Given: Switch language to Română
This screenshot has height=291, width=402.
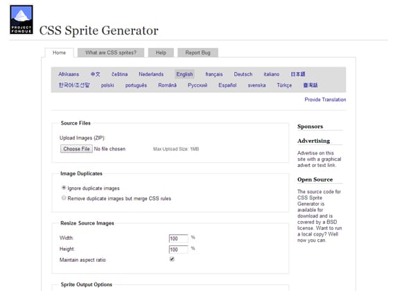Looking at the screenshot, I should tap(168, 85).
